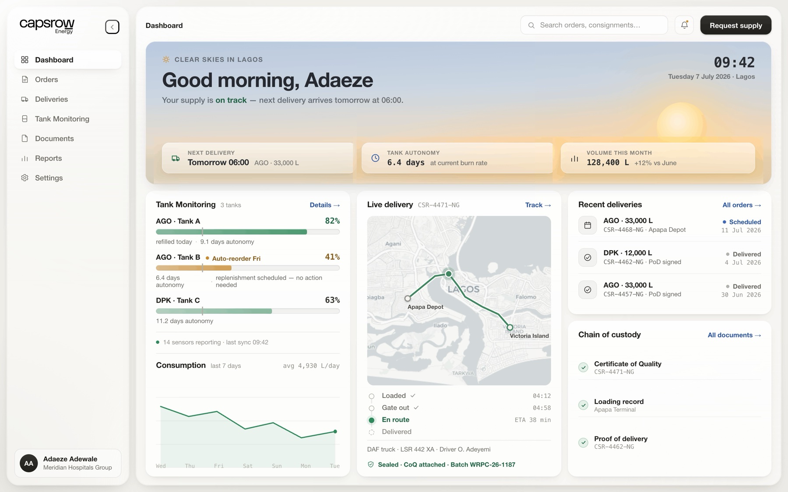Click the ETA 38 min label
This screenshot has width=788, height=492.
tap(533, 420)
